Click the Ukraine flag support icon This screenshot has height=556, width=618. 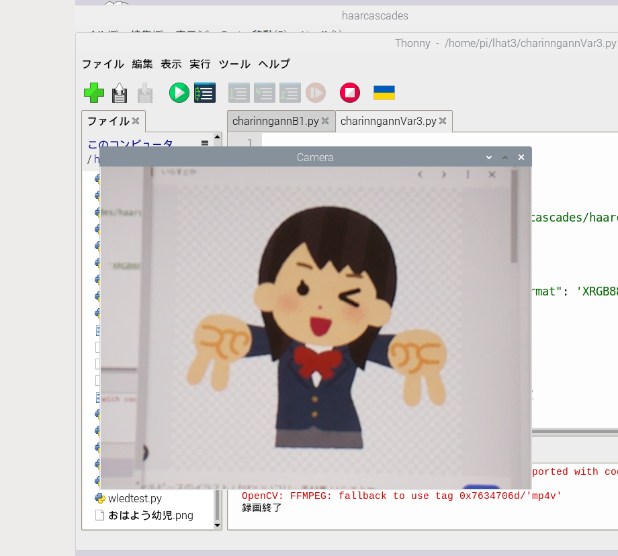(x=384, y=93)
